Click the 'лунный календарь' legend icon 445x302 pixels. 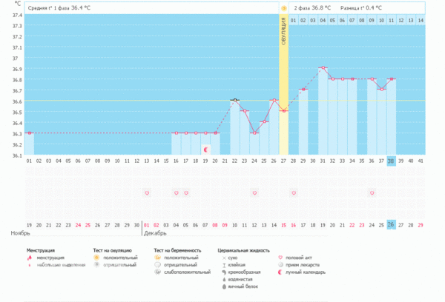point(280,271)
